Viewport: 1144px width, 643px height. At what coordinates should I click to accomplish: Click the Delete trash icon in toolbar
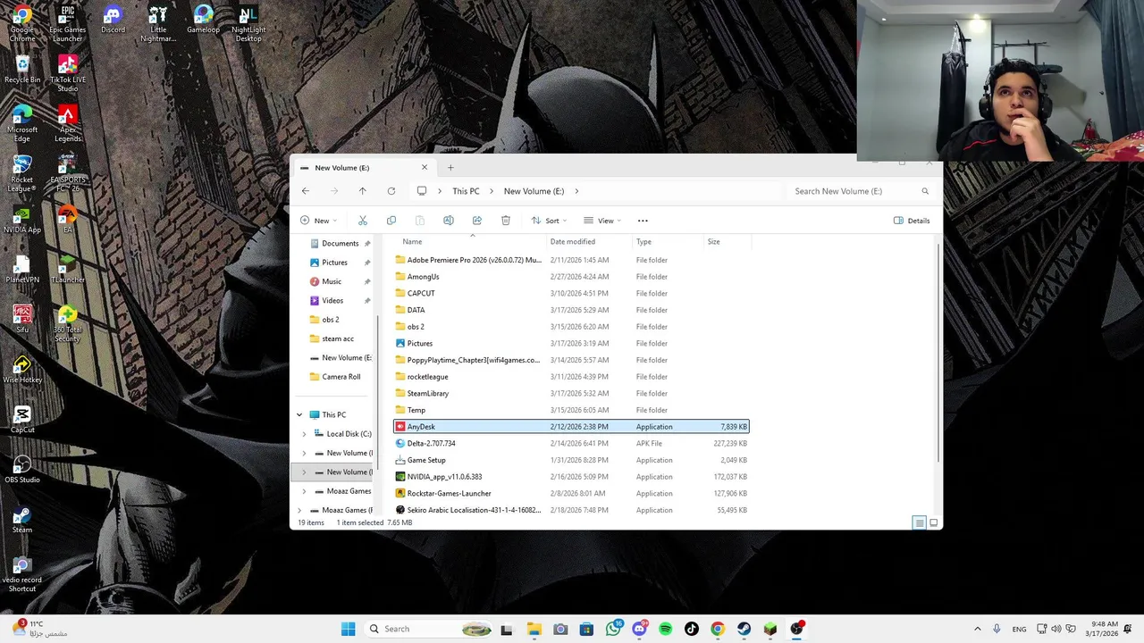point(506,221)
